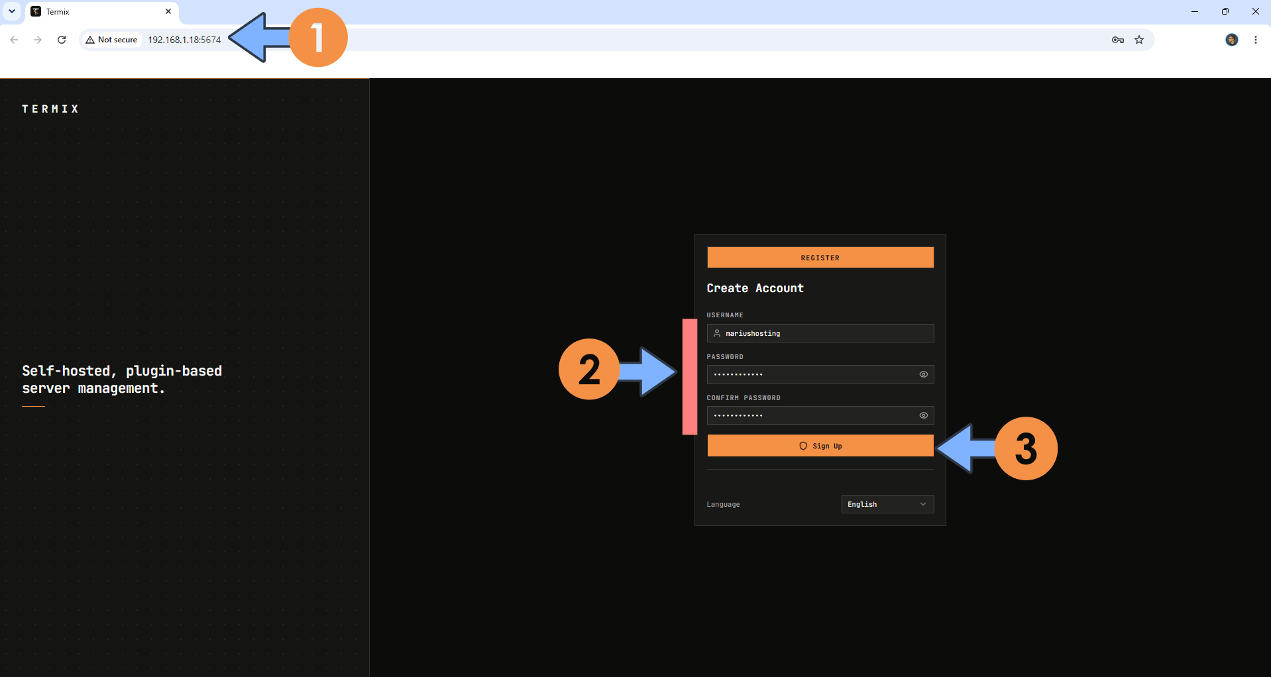Open the Chrome profile avatar
The image size is (1271, 677).
pyautogui.click(x=1232, y=40)
